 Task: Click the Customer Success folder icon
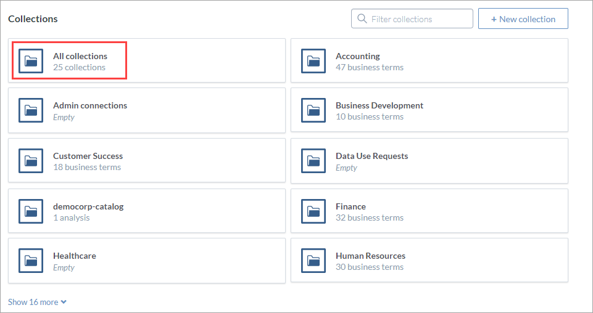click(x=31, y=161)
